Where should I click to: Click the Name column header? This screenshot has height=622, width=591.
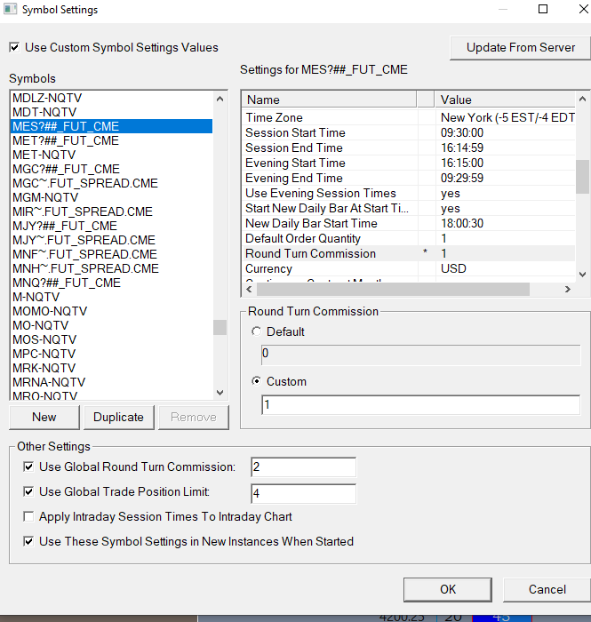click(x=329, y=100)
